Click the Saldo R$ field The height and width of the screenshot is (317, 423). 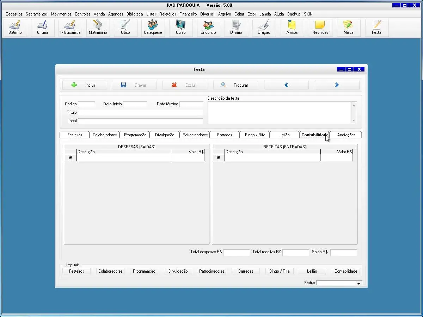[x=344, y=253]
